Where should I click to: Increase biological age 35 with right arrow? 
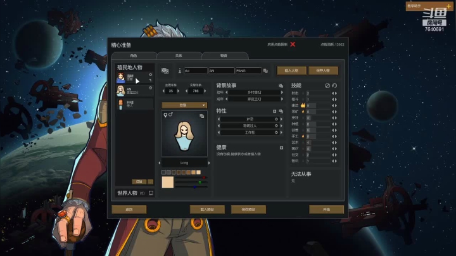178,91
